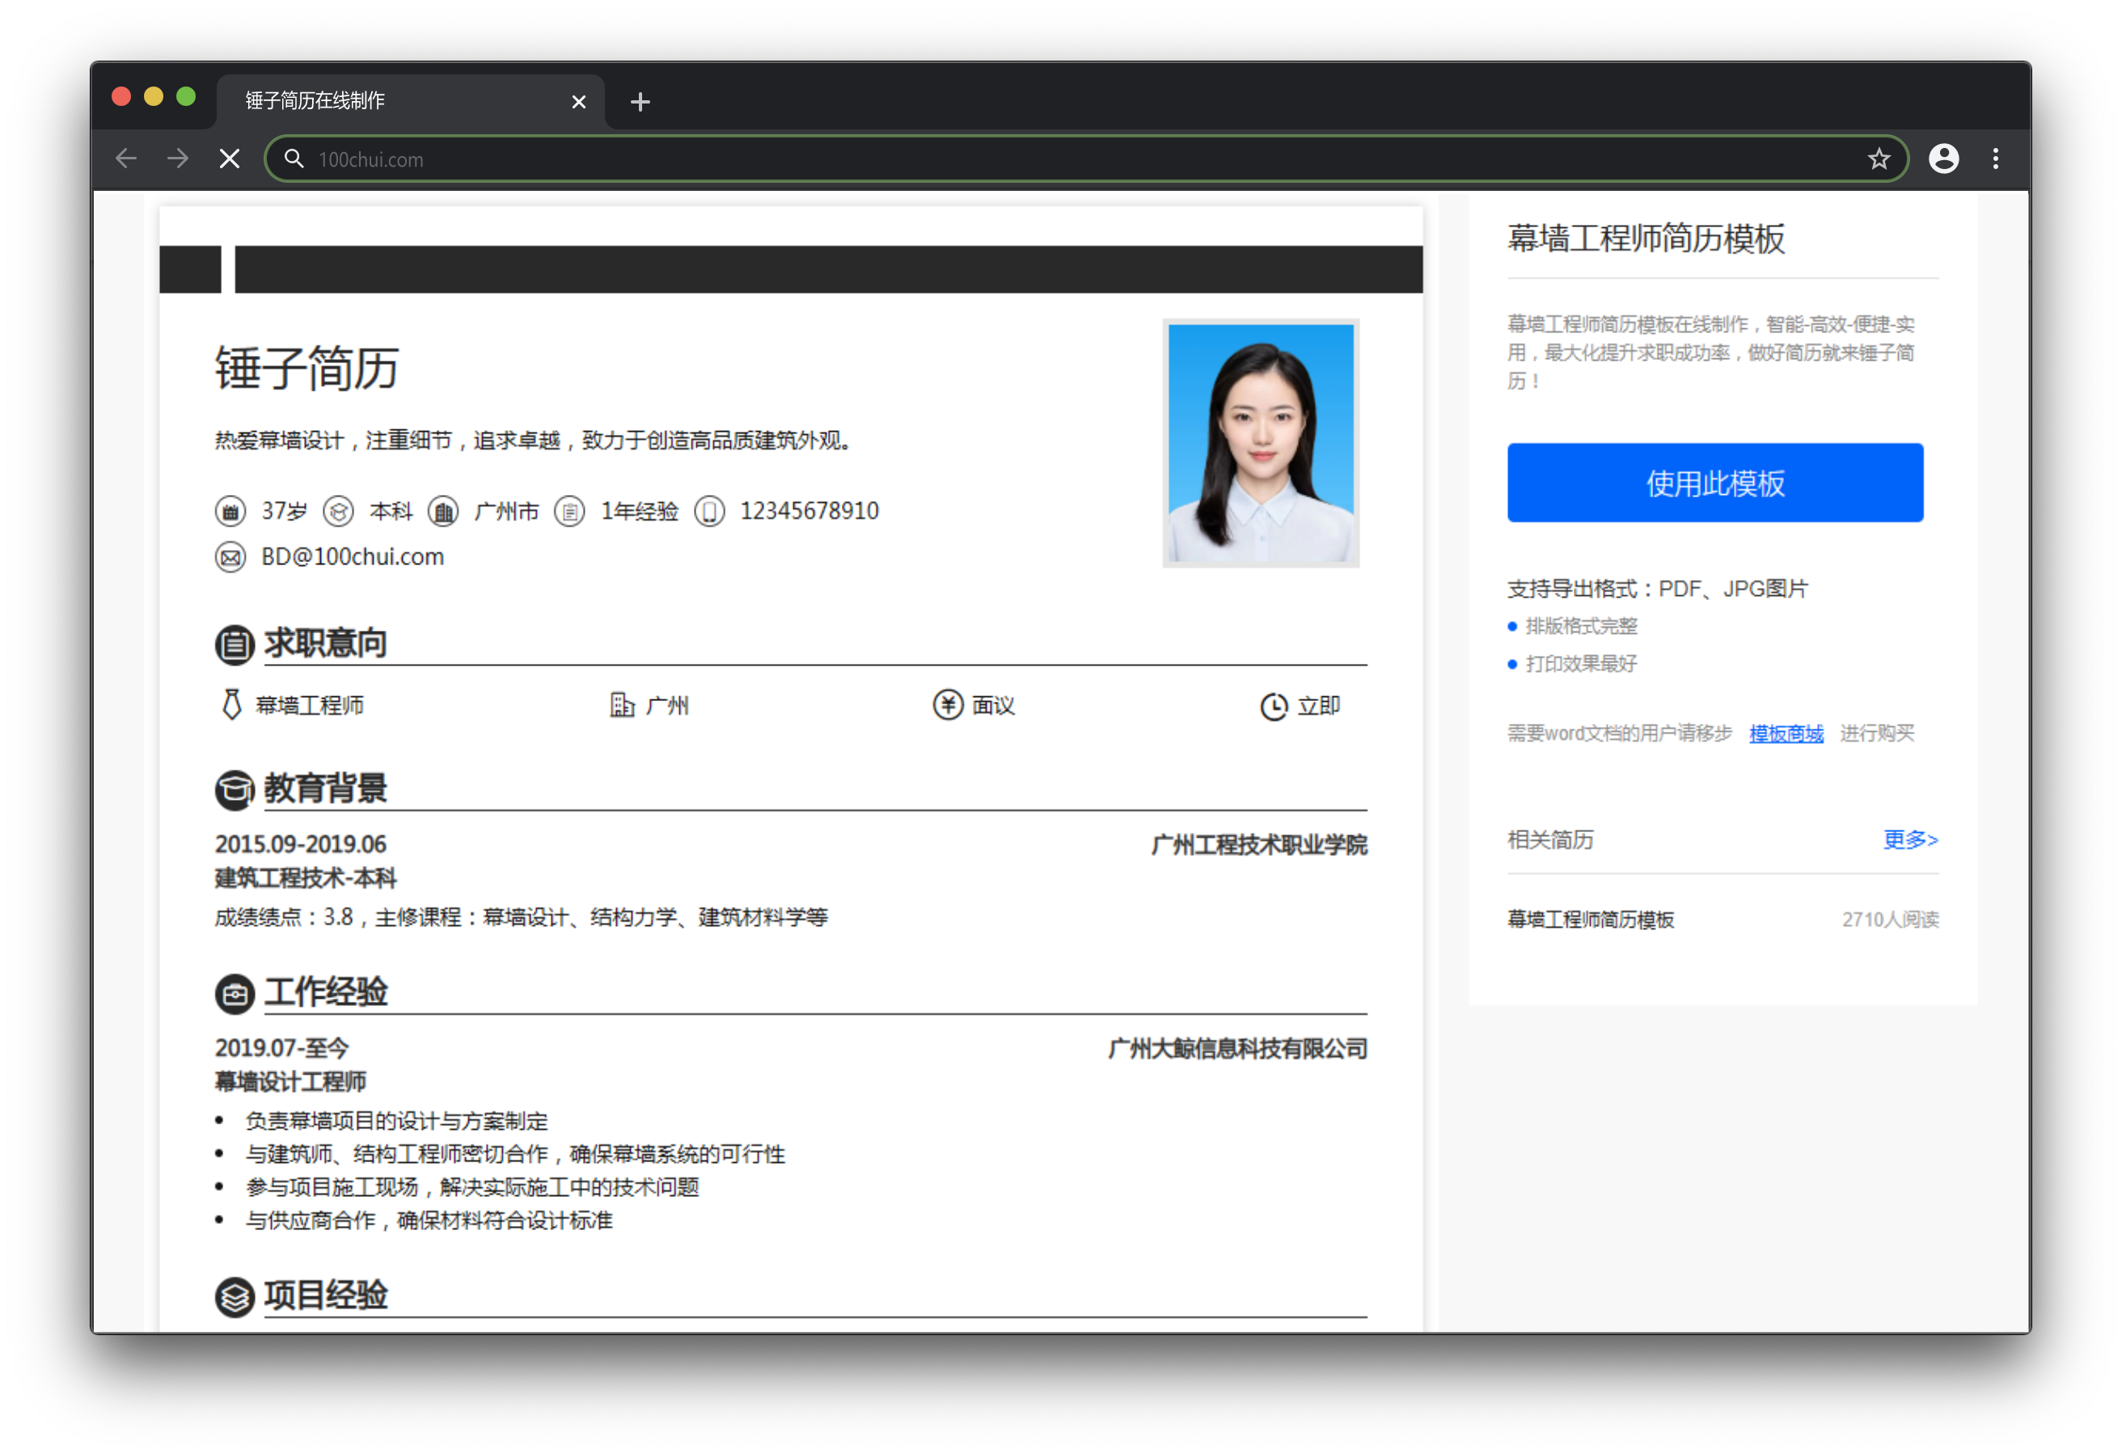Image resolution: width=2122 pixels, height=1454 pixels.
Task: Click the email envelope icon
Action: pyautogui.click(x=230, y=557)
